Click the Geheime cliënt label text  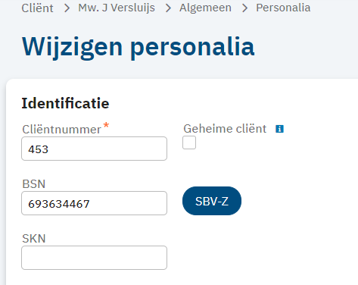point(225,129)
